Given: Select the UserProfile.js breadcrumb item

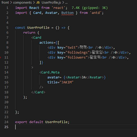Looking at the screenshot, I should click(51, 3).
